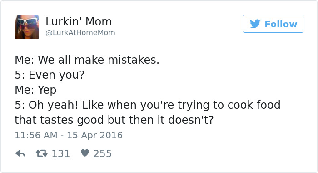Click the reply arrow icon
The image size is (318, 173).
click(20, 153)
